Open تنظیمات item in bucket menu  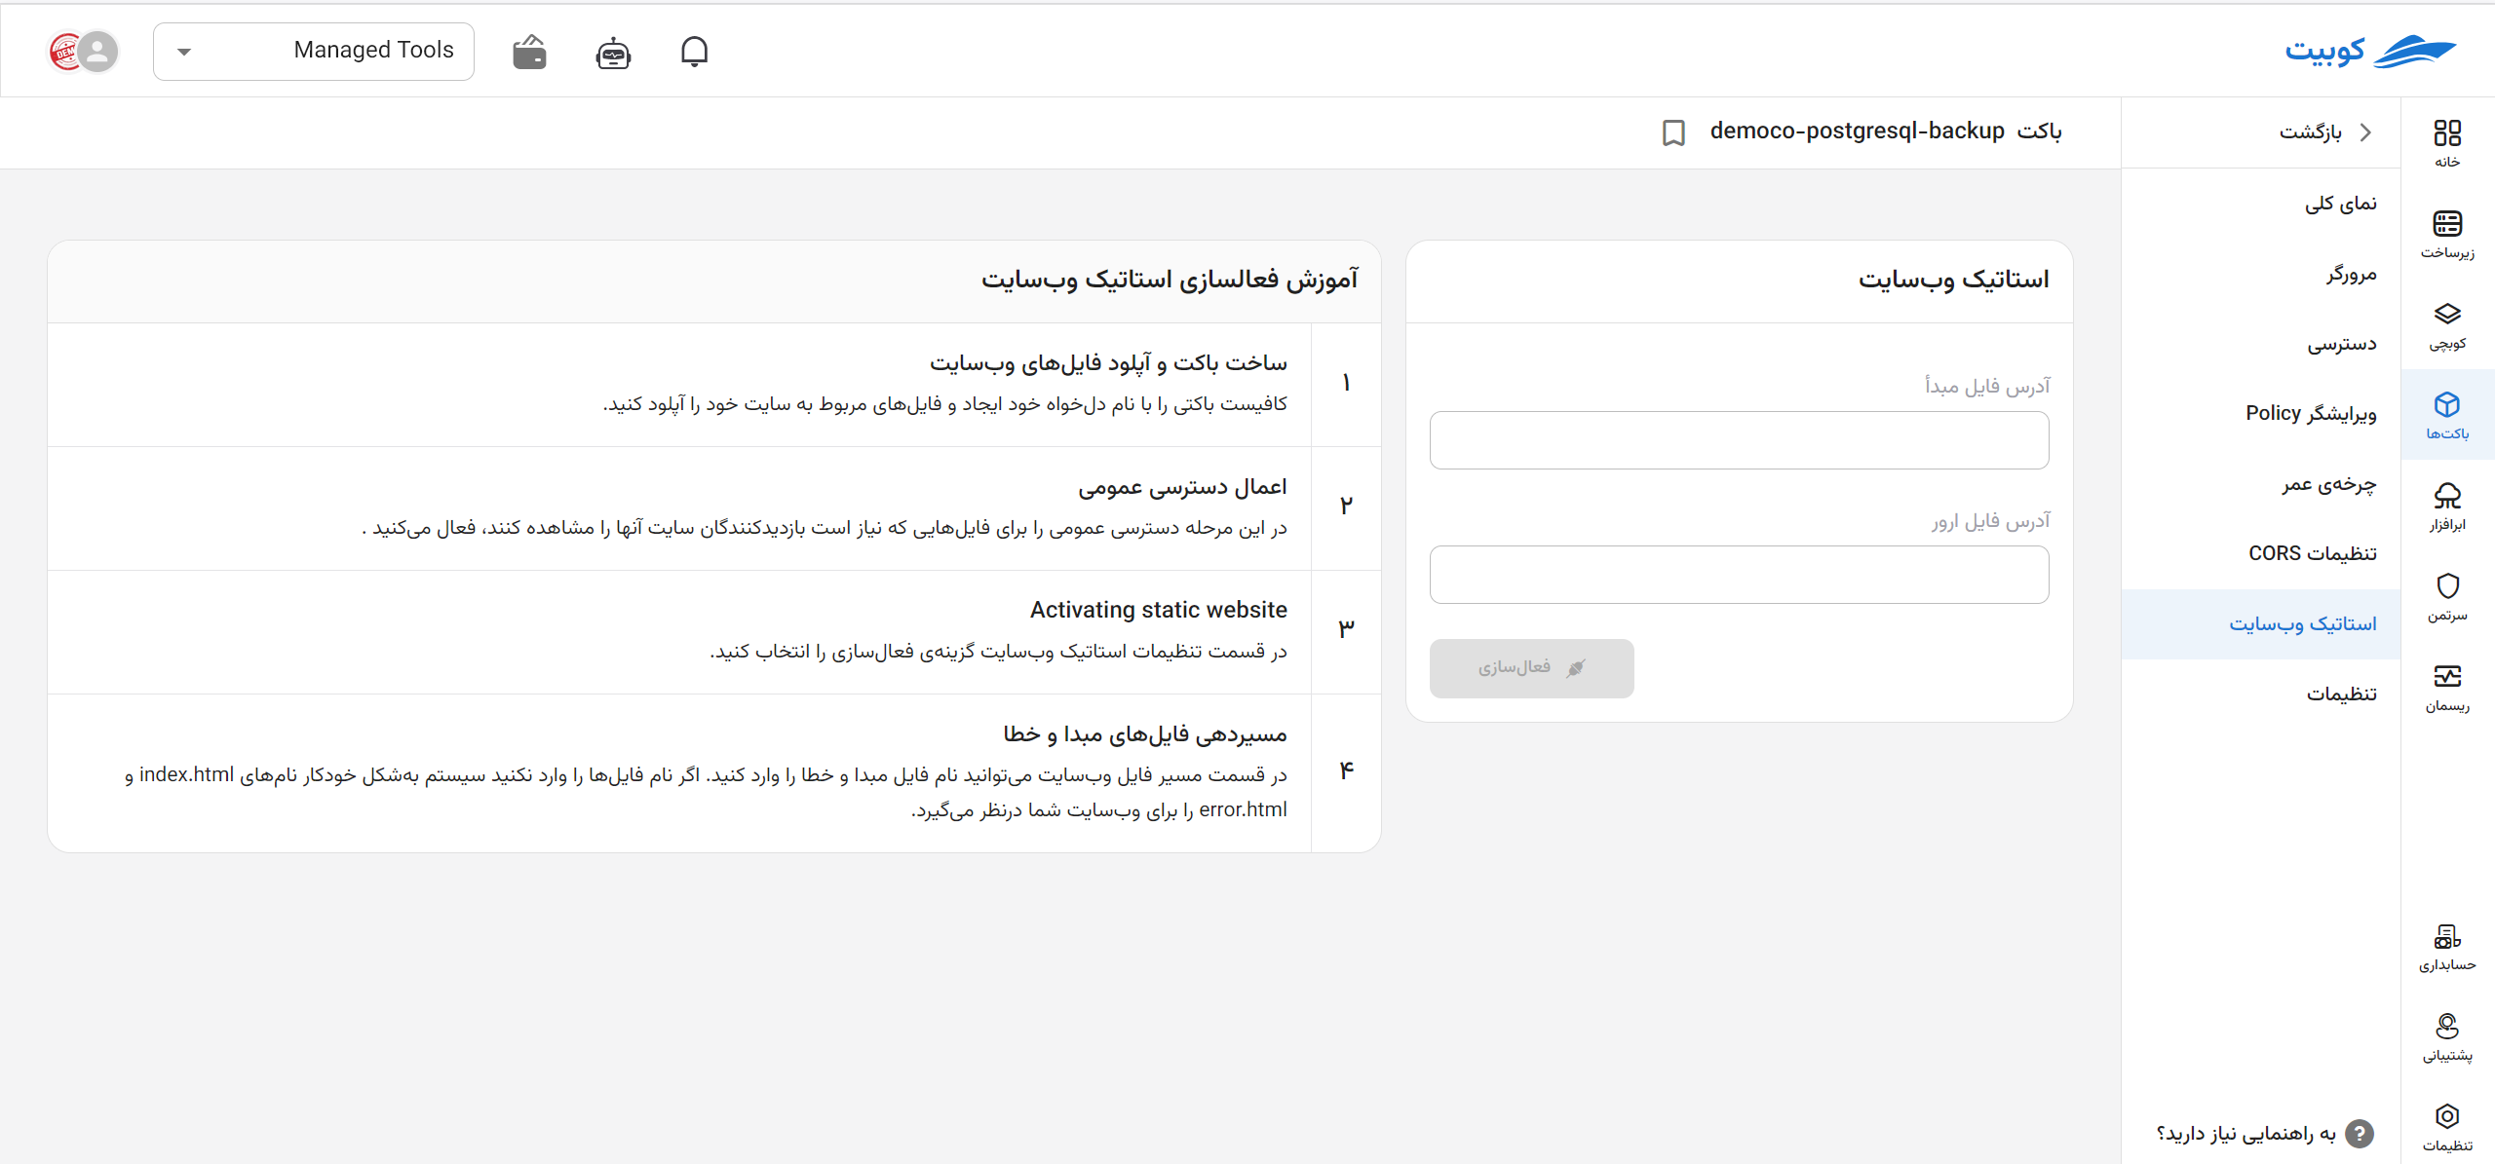coord(2261,695)
